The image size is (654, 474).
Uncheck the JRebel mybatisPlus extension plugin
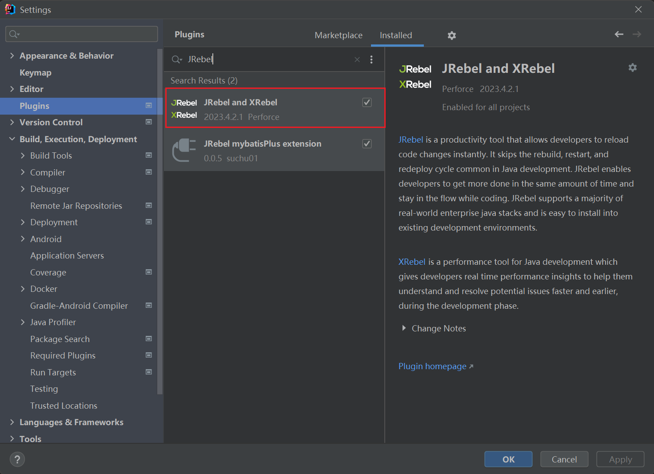(x=367, y=144)
